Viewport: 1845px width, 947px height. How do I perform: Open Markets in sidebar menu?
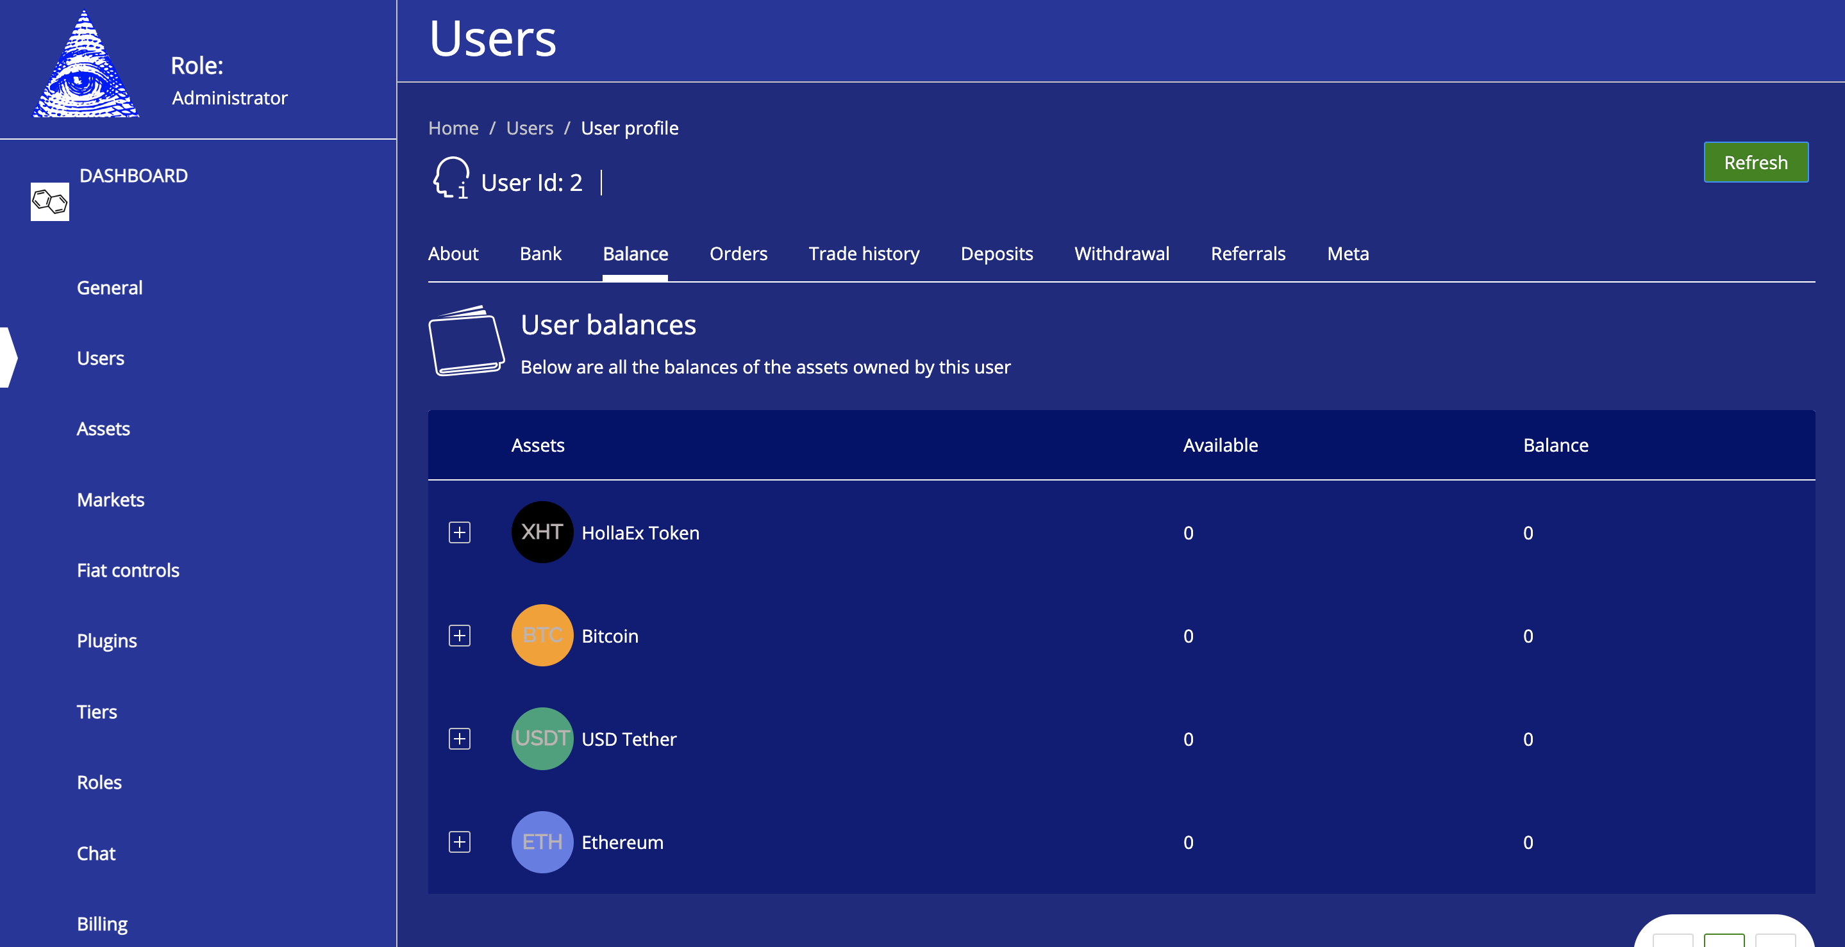[x=110, y=500]
